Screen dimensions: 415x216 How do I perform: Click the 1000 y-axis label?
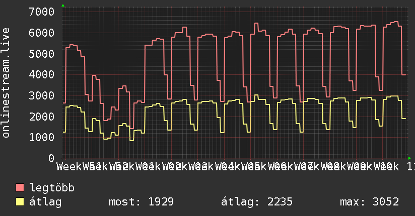click(x=42, y=137)
